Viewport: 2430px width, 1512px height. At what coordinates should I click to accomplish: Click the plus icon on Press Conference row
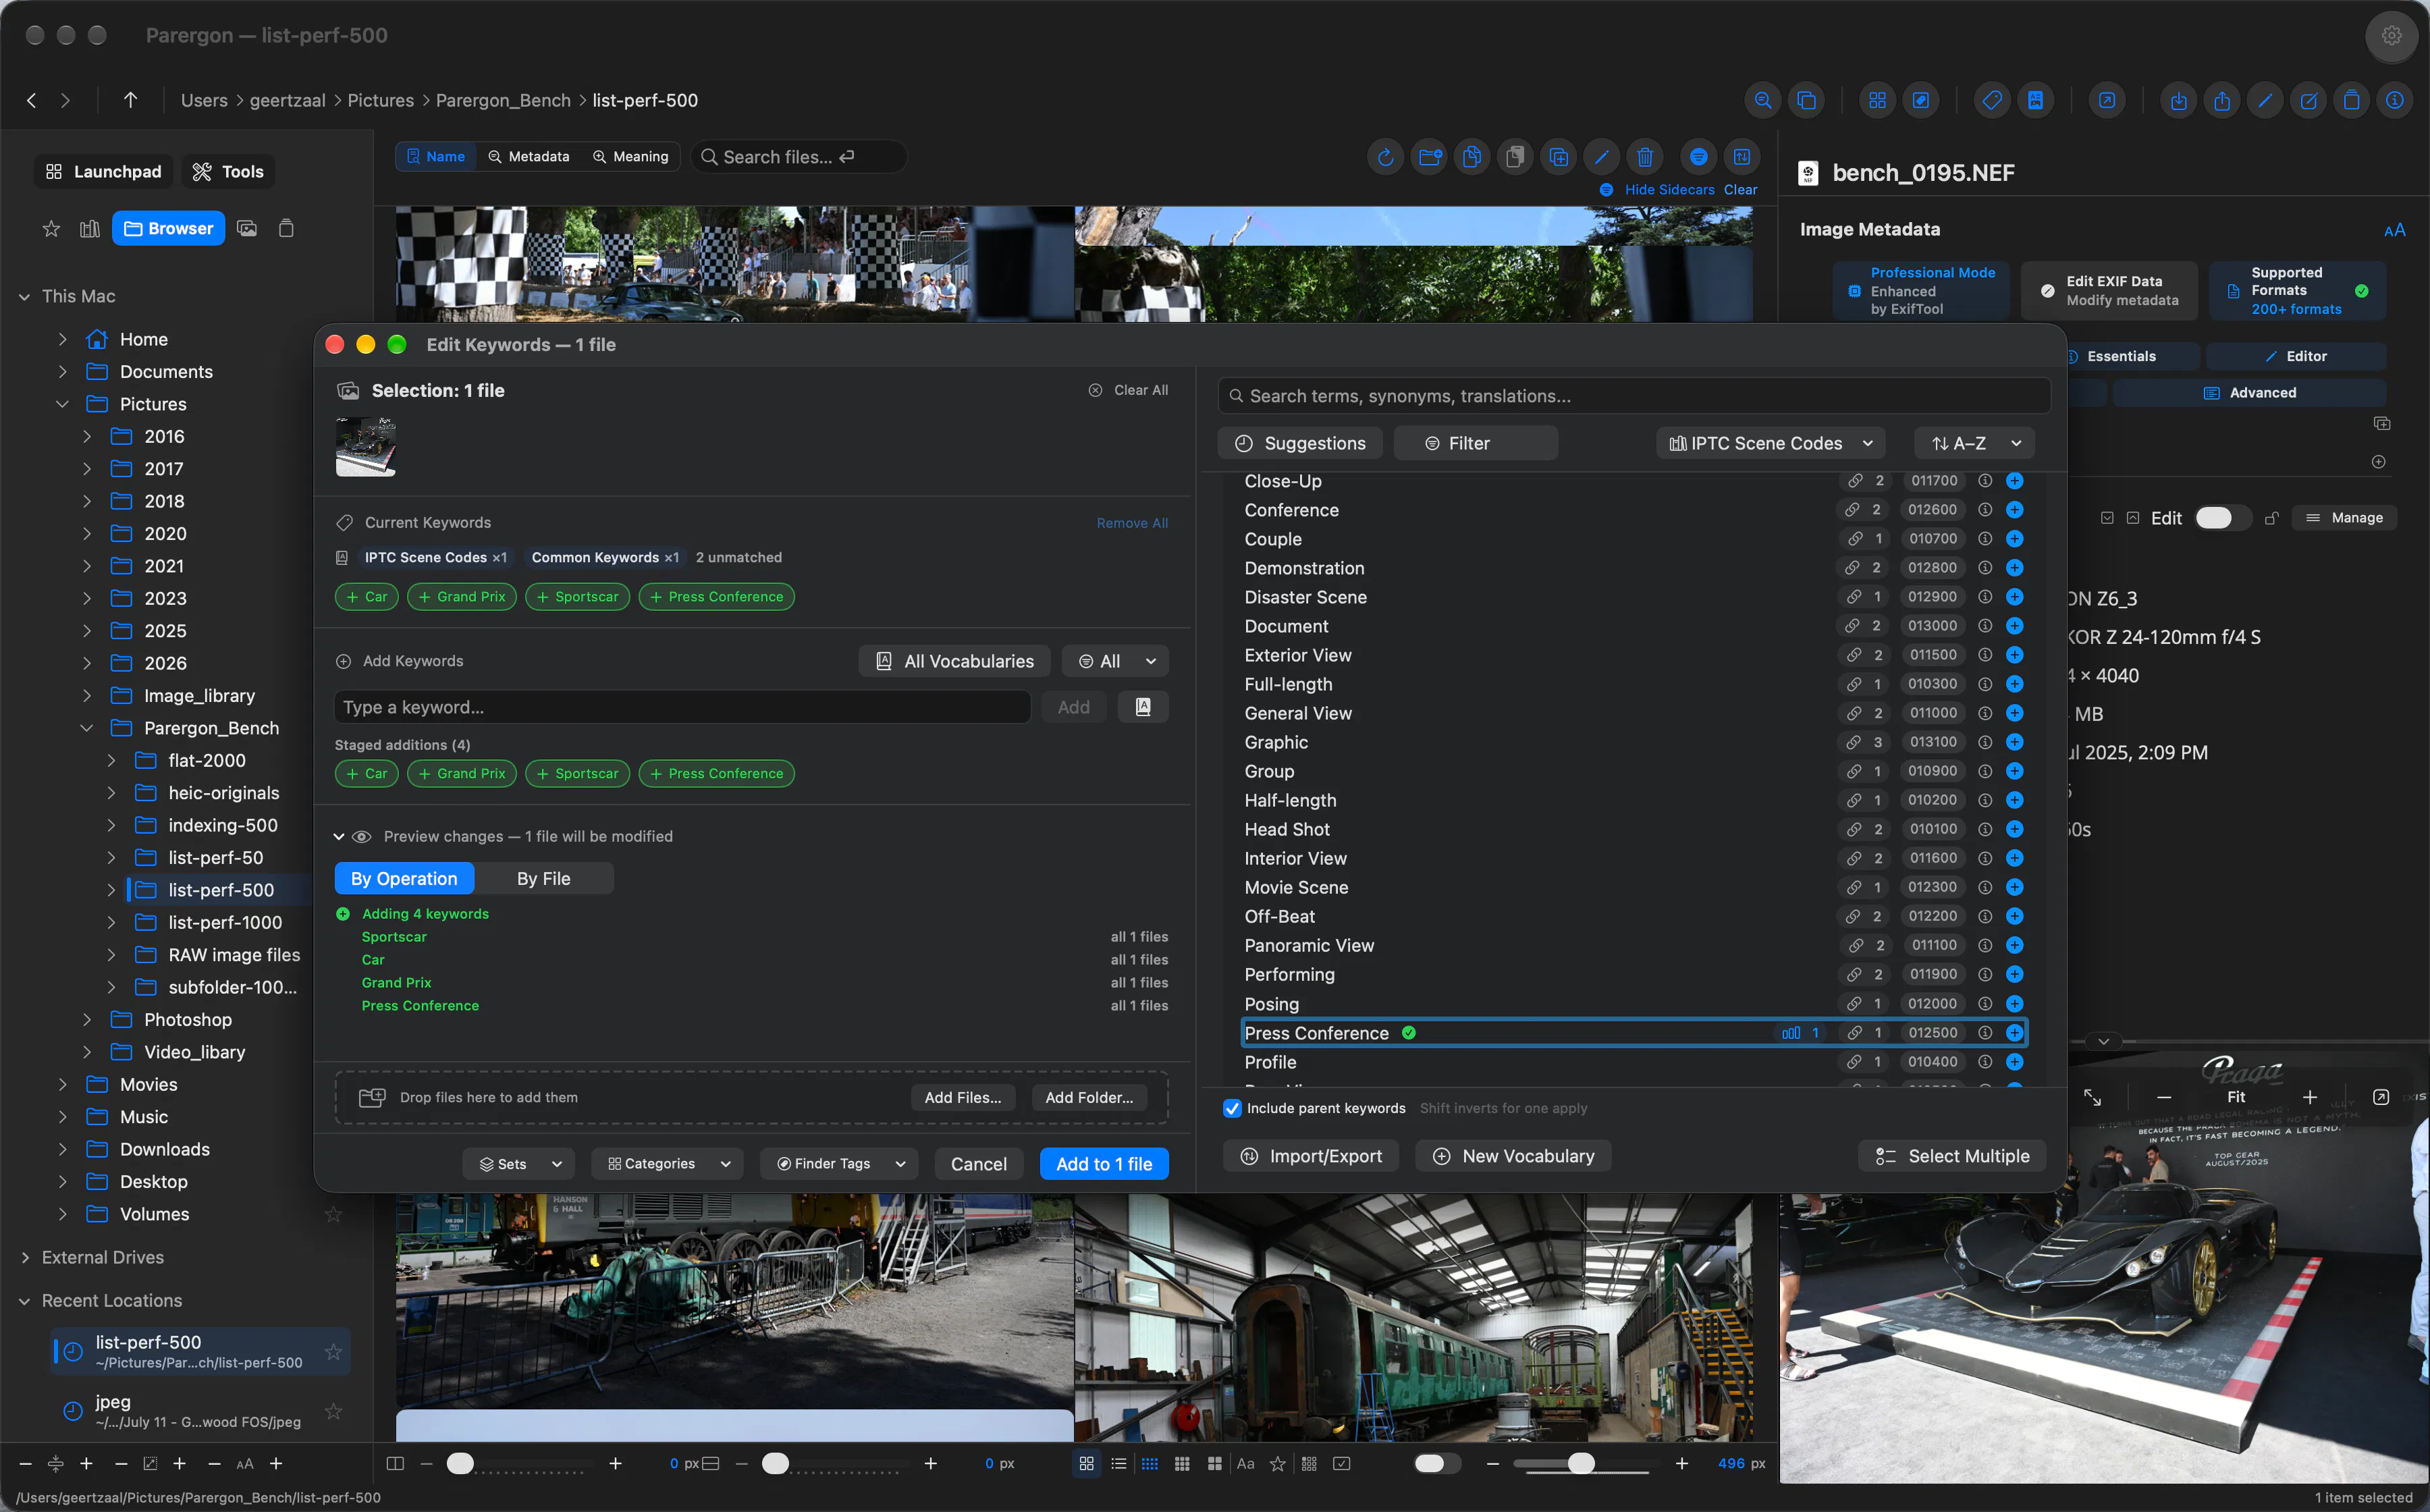tap(2014, 1033)
